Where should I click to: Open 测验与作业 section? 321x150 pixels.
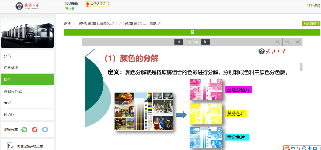(27, 91)
